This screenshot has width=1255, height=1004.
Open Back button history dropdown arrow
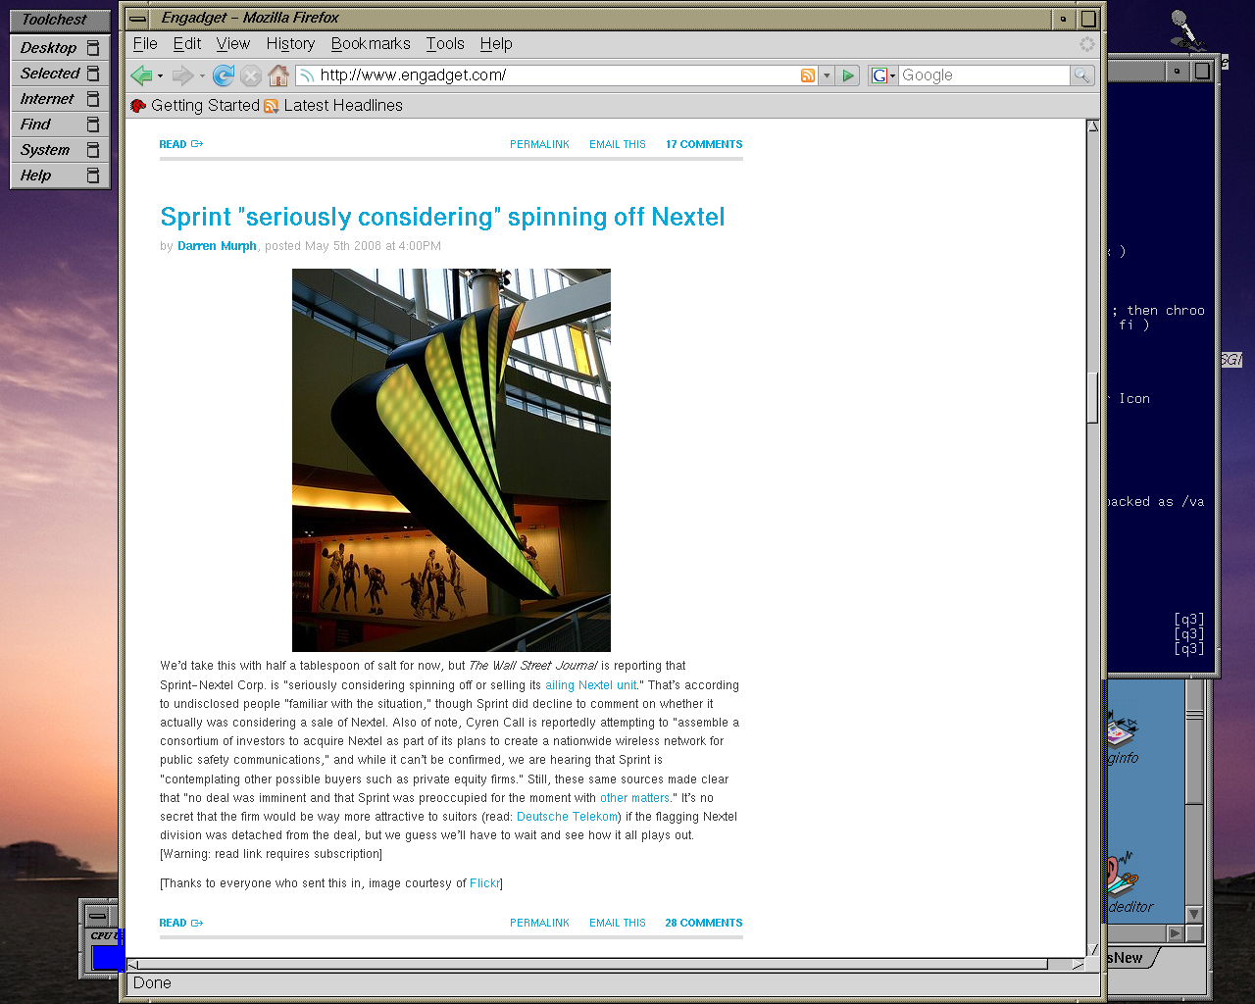tap(160, 75)
